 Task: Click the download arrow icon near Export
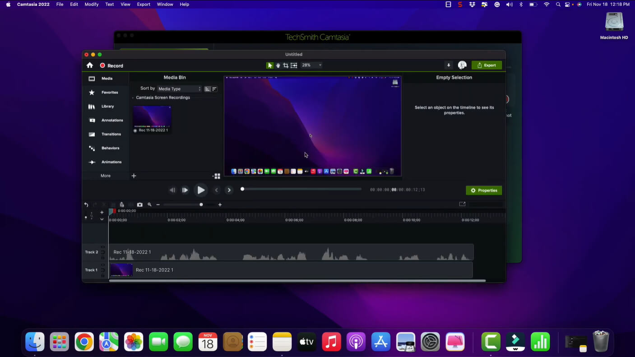click(449, 65)
